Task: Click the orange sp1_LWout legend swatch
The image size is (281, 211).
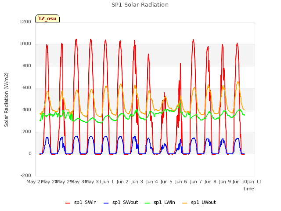Action: pos(184,203)
